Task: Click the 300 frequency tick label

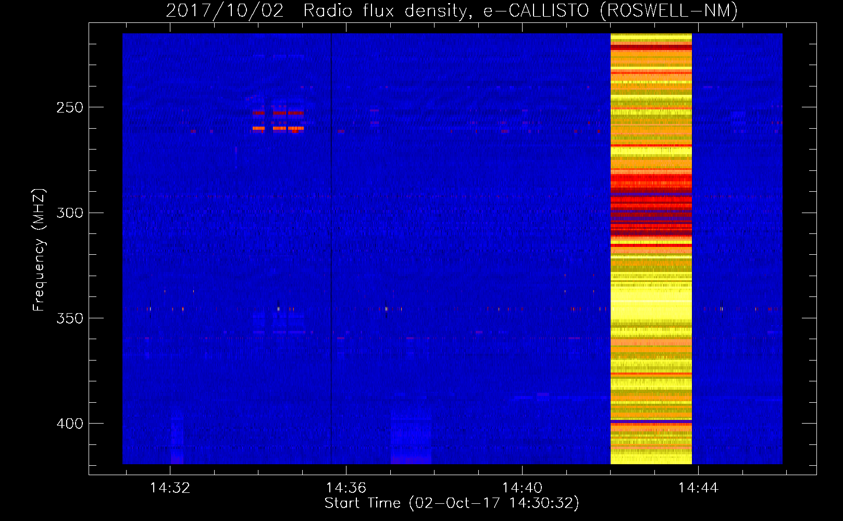Action: 70,213
